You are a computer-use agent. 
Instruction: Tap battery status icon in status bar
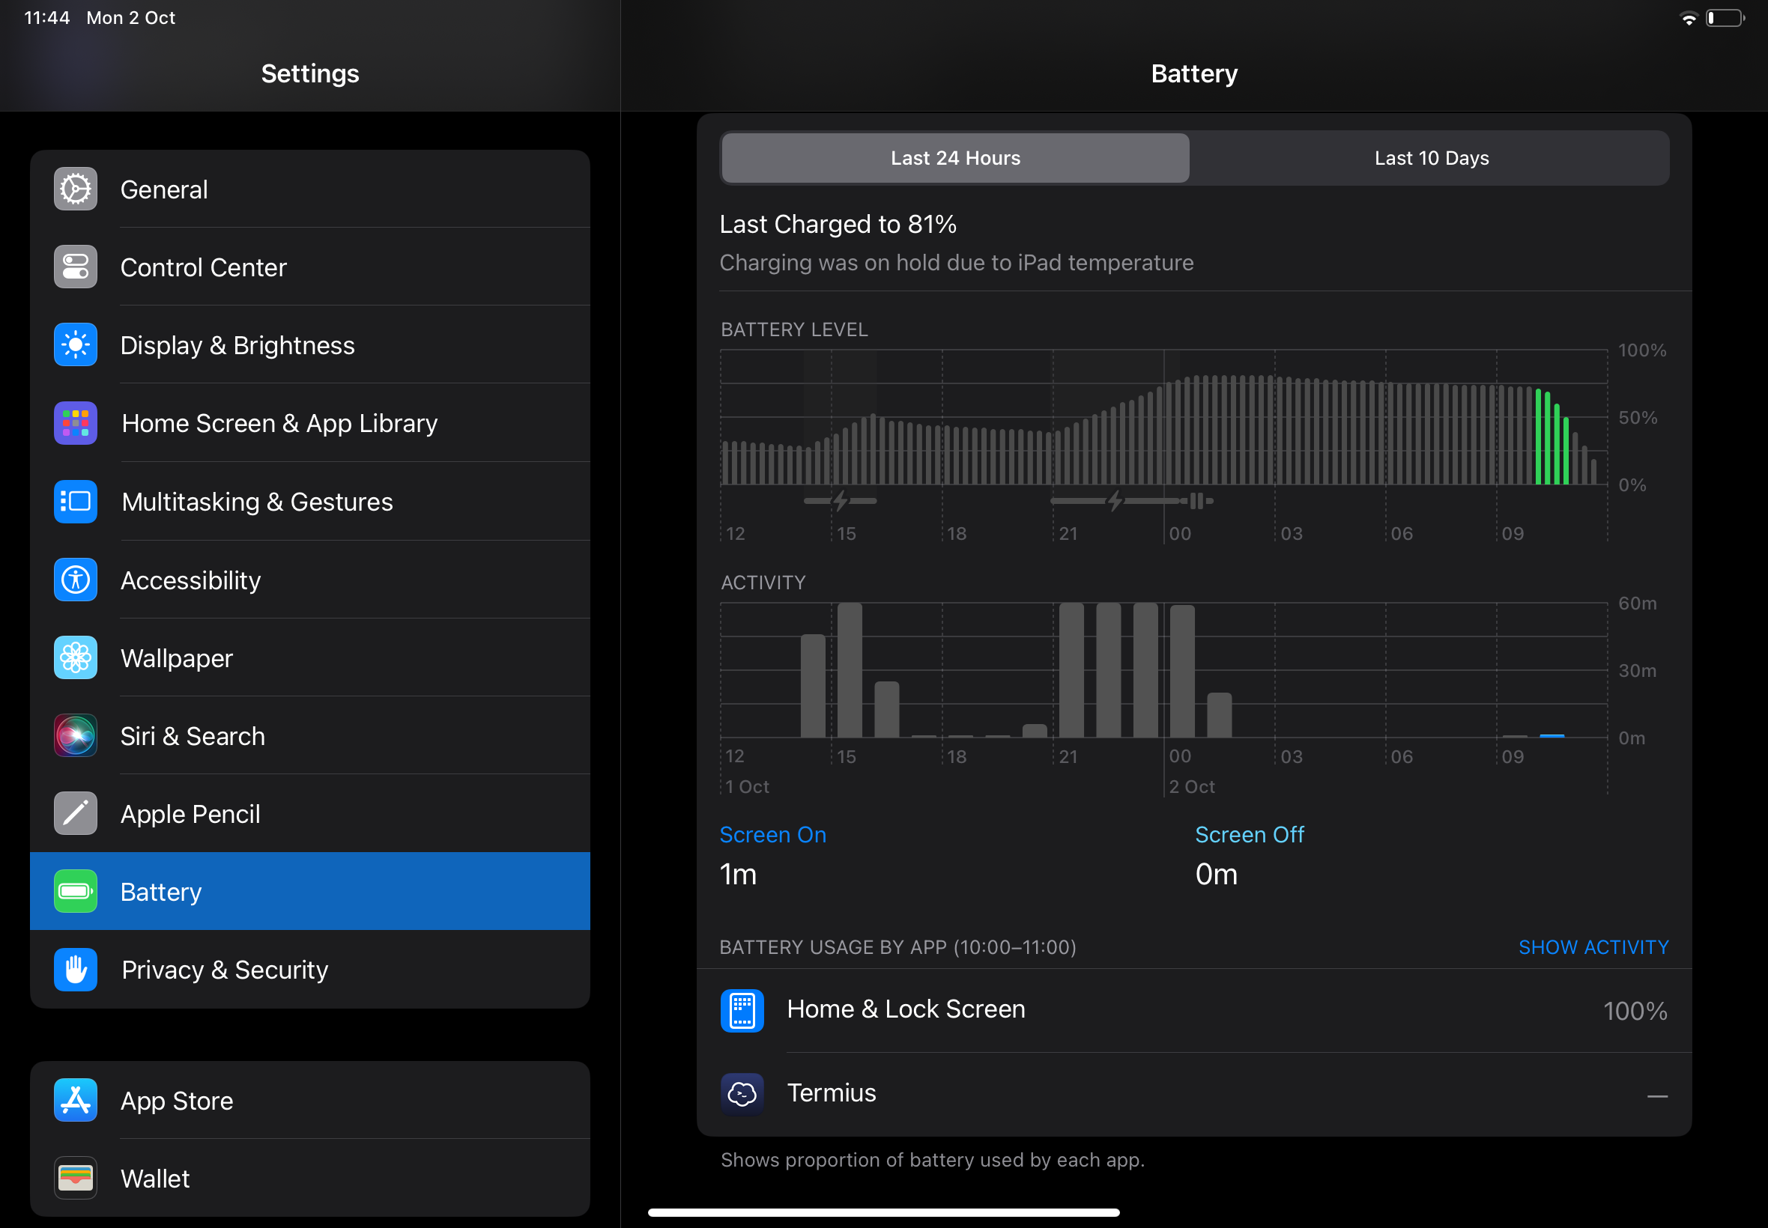tap(1725, 19)
